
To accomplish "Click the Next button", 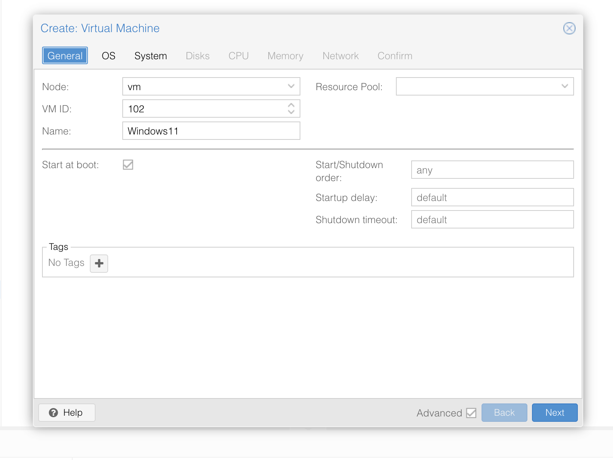I will tap(555, 413).
